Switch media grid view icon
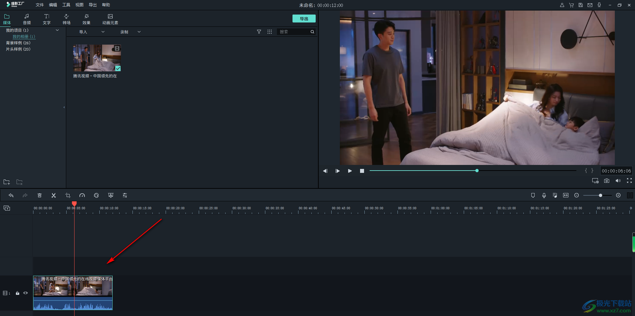Viewport: 635px width, 316px height. pyautogui.click(x=270, y=32)
